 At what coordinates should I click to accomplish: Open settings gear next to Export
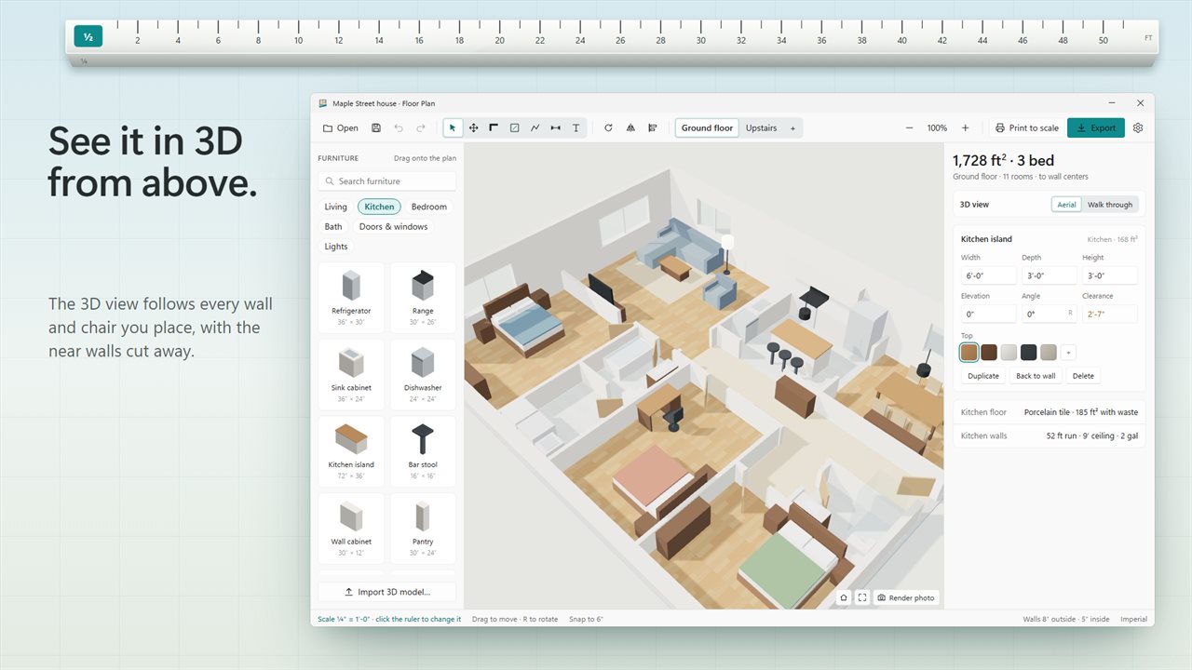(1137, 128)
